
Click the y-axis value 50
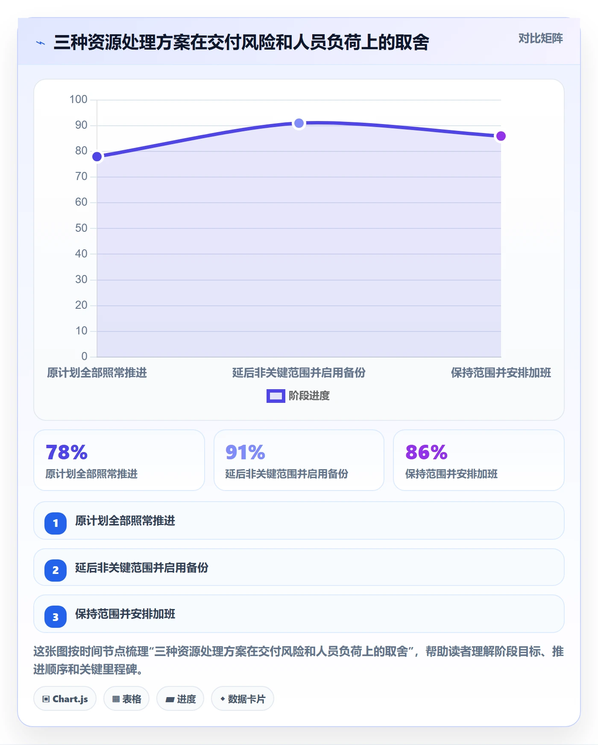pos(81,228)
